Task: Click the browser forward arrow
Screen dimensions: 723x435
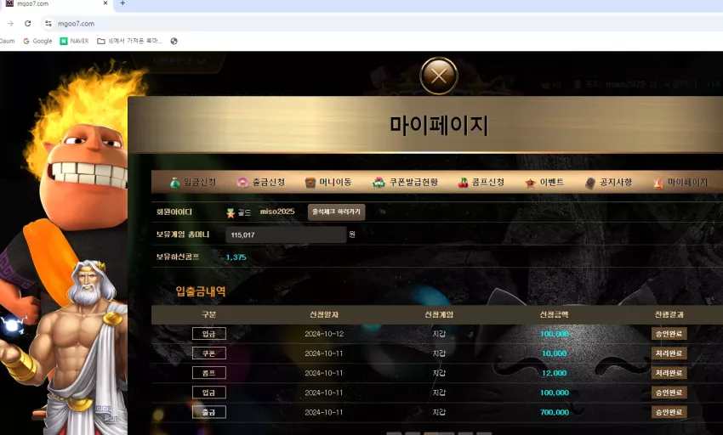Action: click(10, 24)
